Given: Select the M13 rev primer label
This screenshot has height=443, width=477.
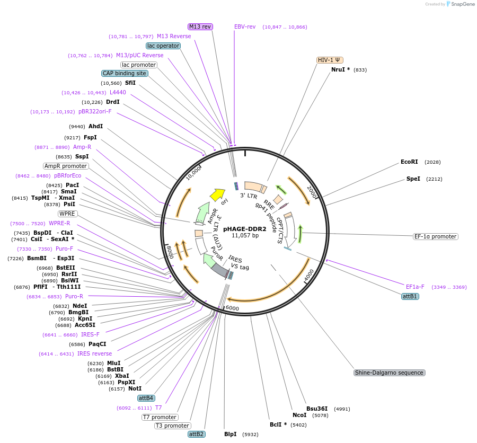Looking at the screenshot, I should [200, 26].
